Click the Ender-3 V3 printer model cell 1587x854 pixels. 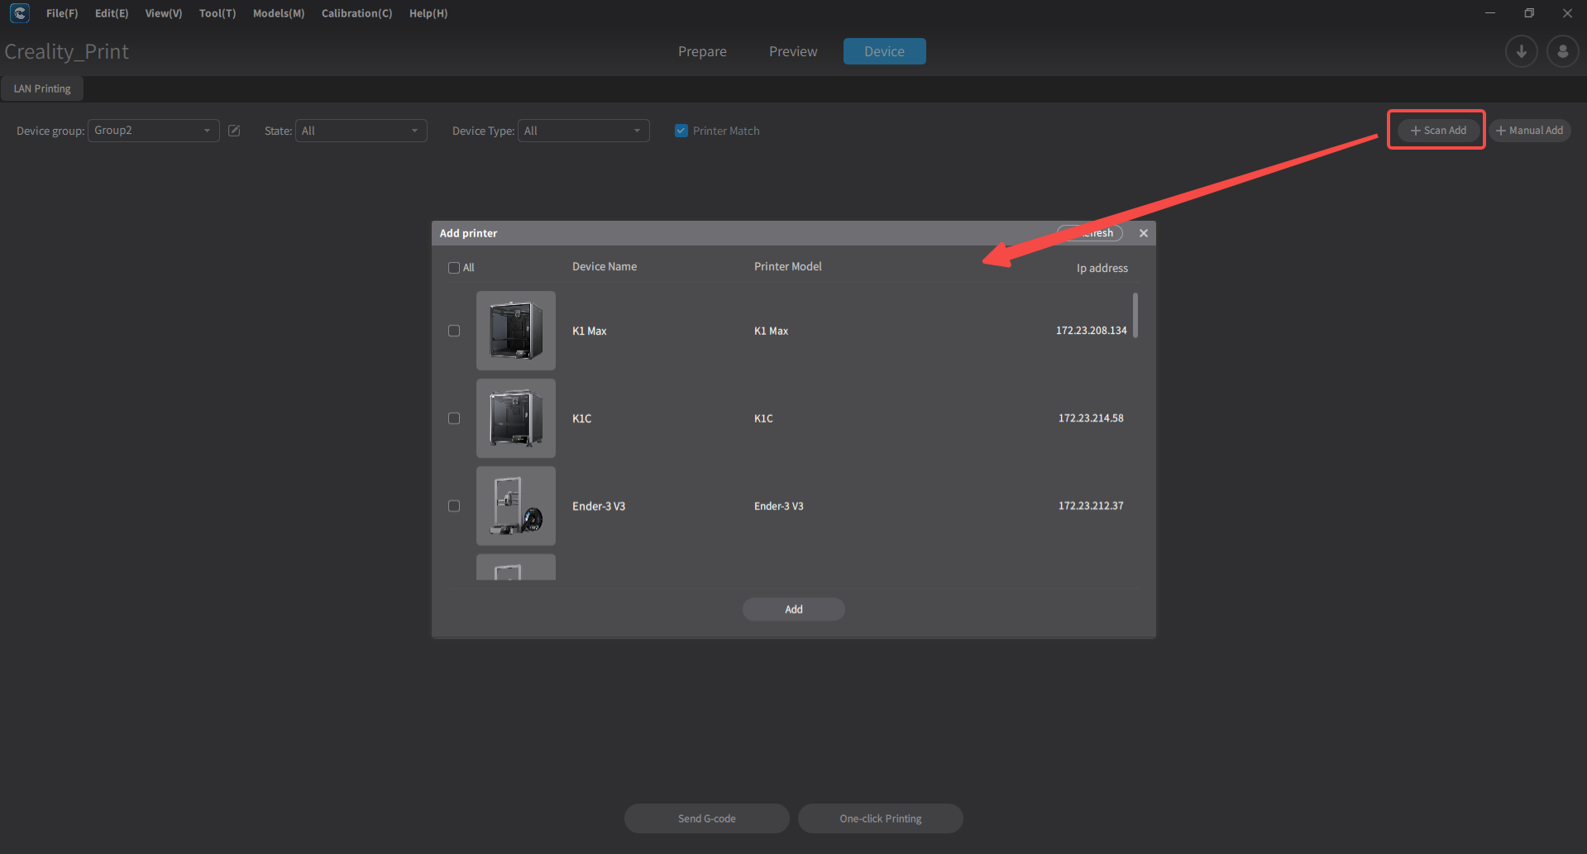point(779,506)
